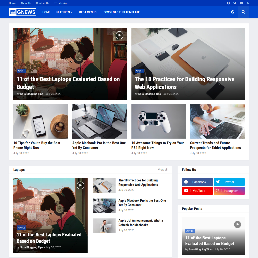Open grid title 'Apple Macbook Pro is the Best'
The width and height of the screenshot is (258, 258).
pos(99,145)
